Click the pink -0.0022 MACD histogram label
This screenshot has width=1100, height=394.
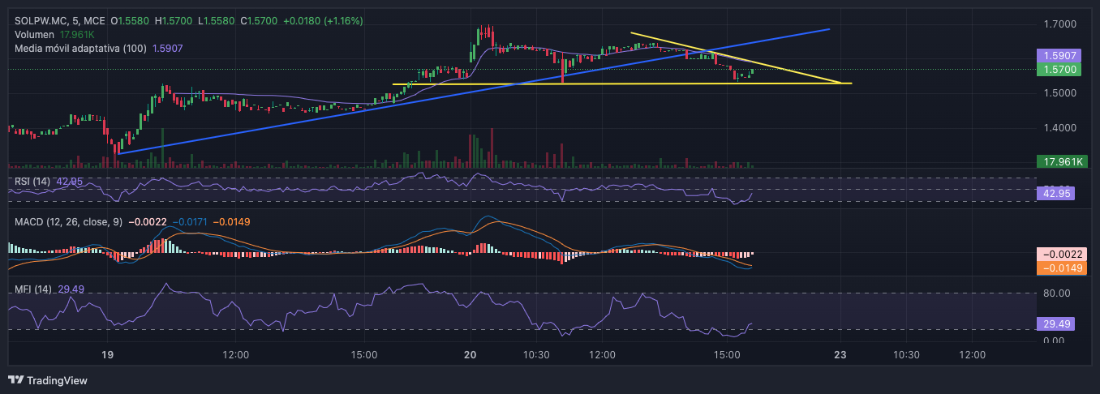[1060, 255]
